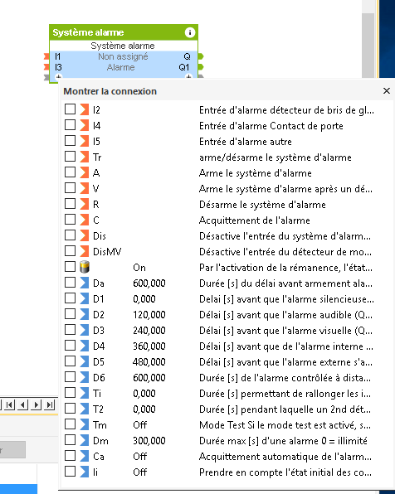Screen dimensions: 395x494
Task: Expand outputs with the right plus button
Action: tap(188, 76)
